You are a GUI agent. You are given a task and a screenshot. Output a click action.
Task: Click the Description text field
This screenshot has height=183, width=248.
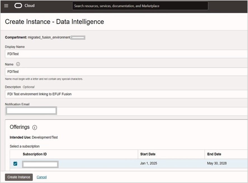point(126,94)
